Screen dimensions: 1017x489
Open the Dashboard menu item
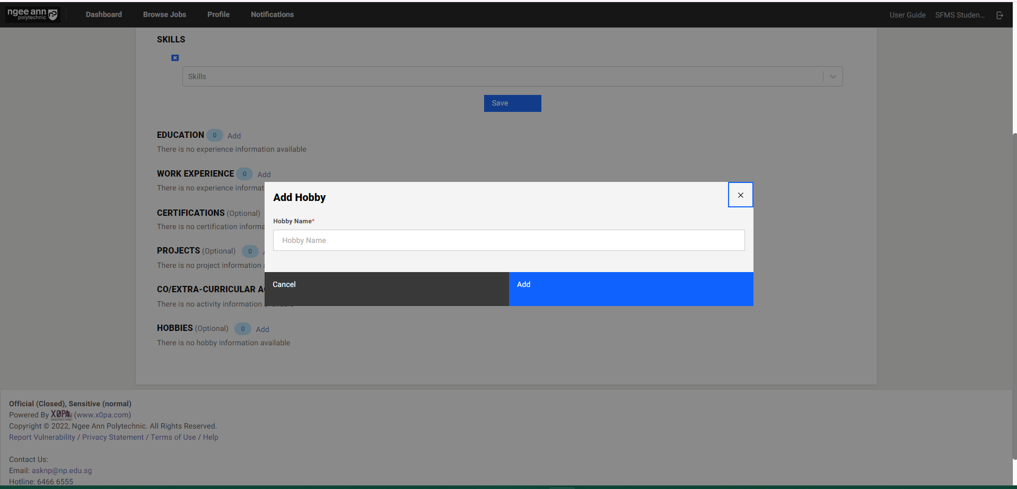(104, 14)
